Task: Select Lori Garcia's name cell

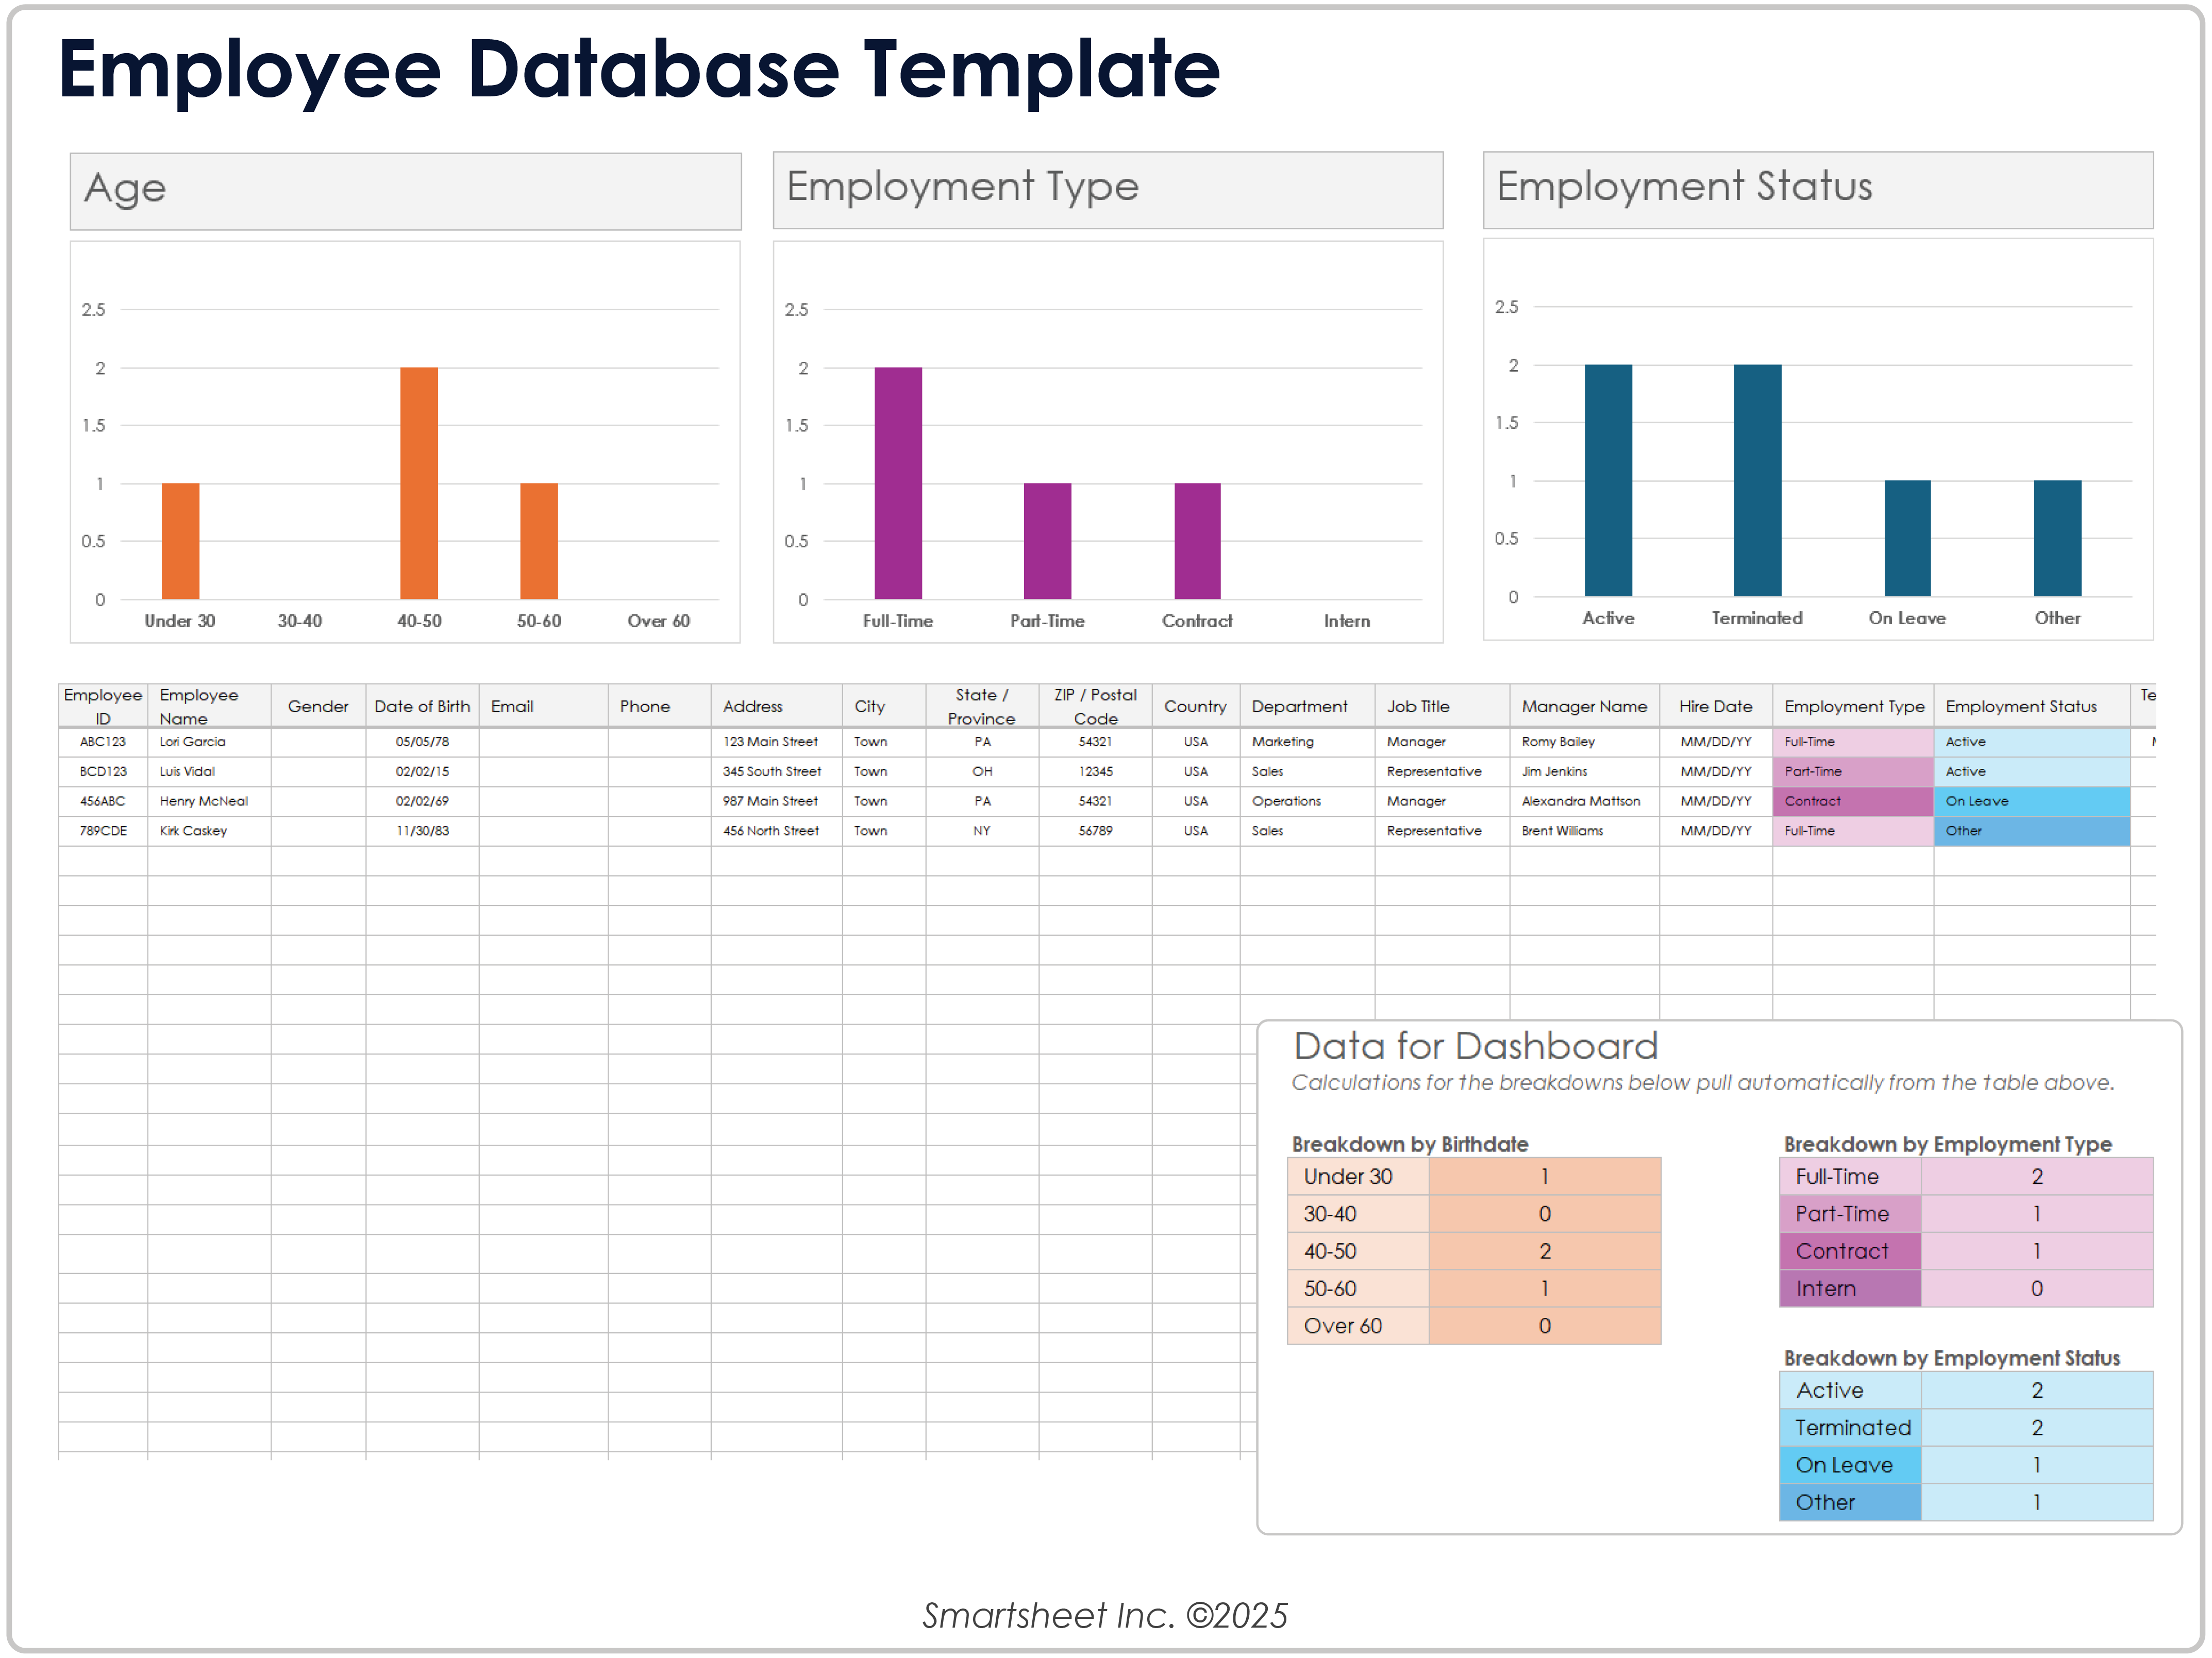Action: 194,741
